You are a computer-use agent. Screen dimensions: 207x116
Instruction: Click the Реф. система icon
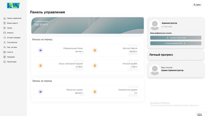point(4,47)
